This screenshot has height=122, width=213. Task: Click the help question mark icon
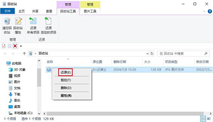[x=210, y=12]
